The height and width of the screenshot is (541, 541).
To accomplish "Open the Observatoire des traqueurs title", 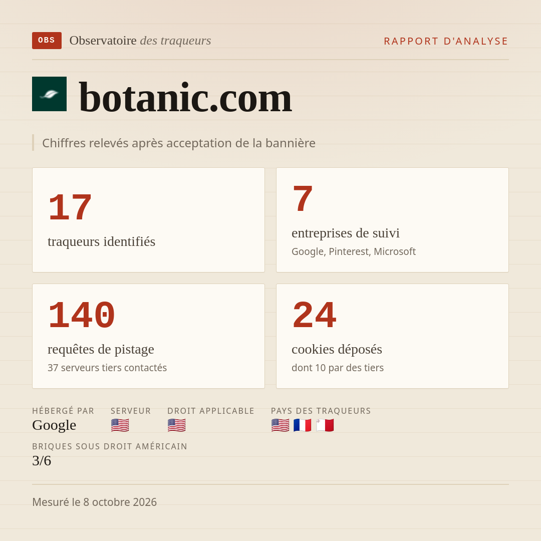I will point(140,41).
